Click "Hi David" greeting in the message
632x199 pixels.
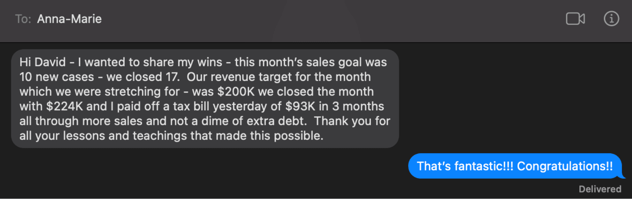tap(42, 62)
